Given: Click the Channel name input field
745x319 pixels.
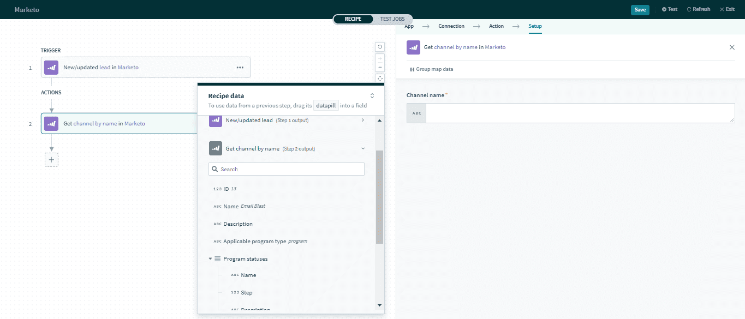Looking at the screenshot, I should click(x=580, y=113).
